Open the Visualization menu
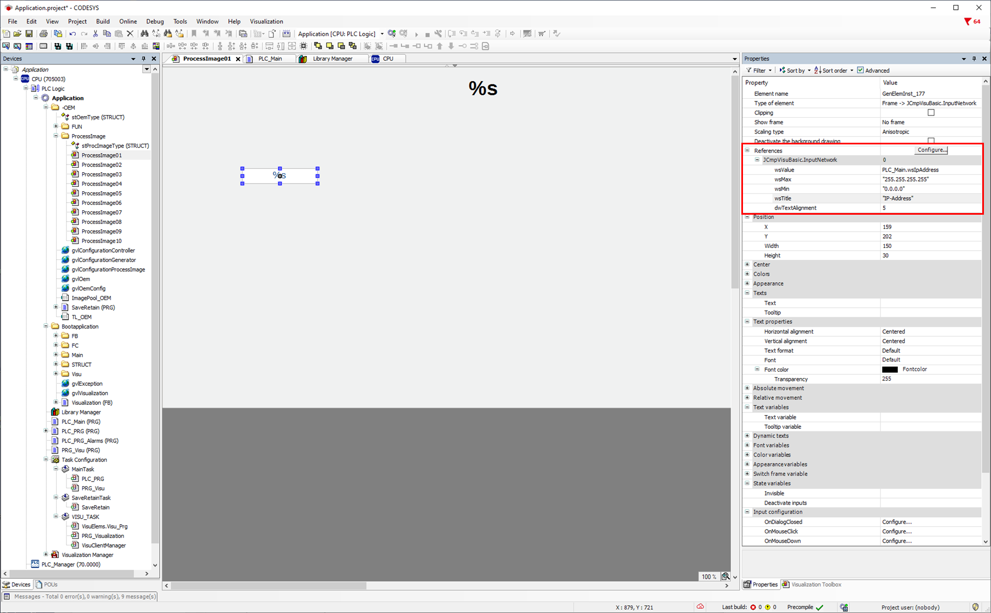Viewport: 991px width, 613px height. coord(266,21)
